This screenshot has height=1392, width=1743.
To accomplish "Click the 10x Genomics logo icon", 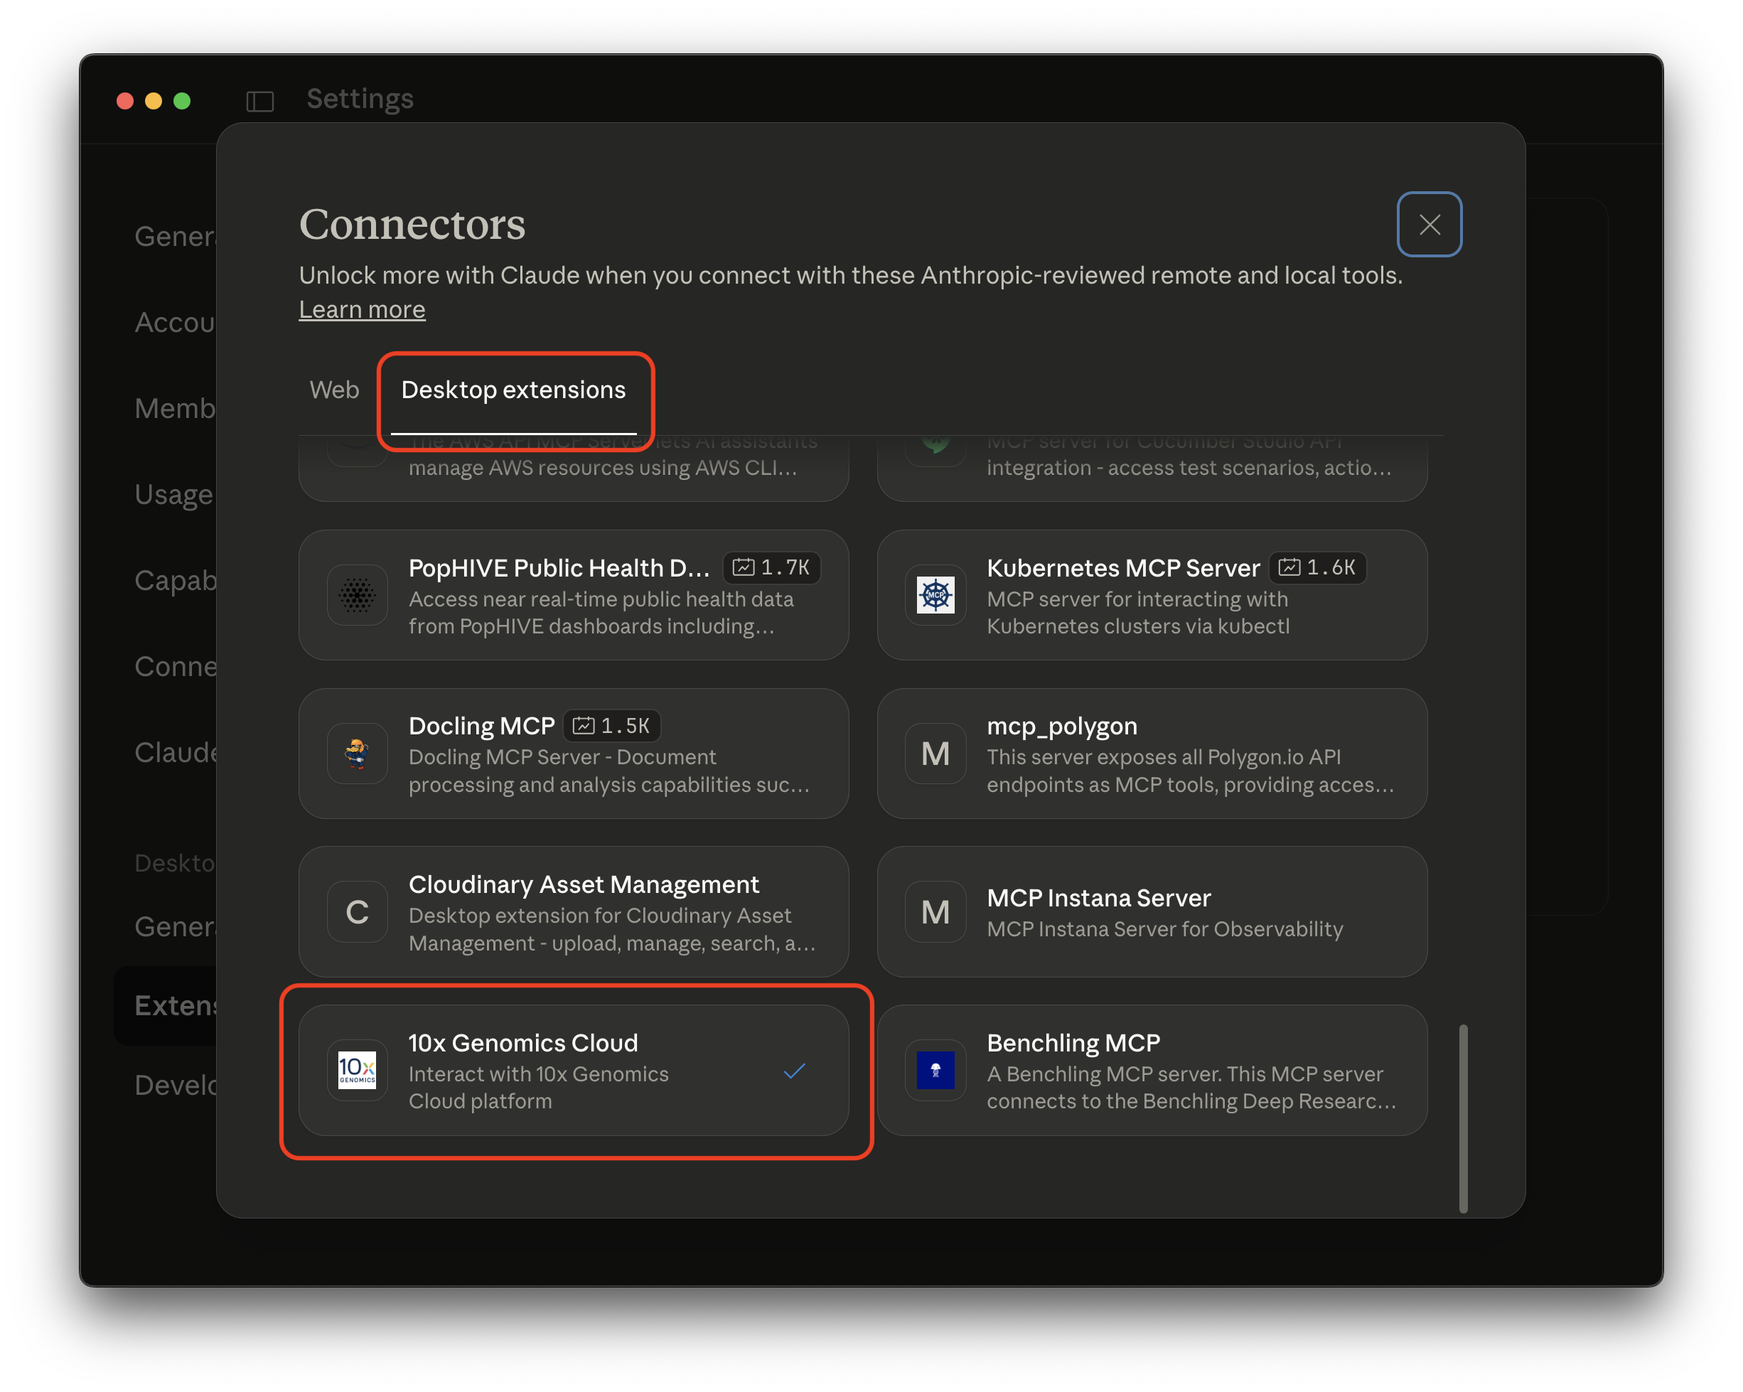I will [357, 1070].
